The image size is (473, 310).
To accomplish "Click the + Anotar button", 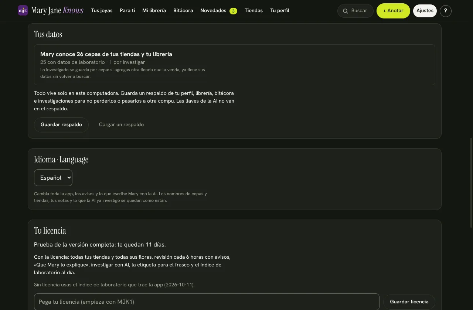I will point(393,11).
